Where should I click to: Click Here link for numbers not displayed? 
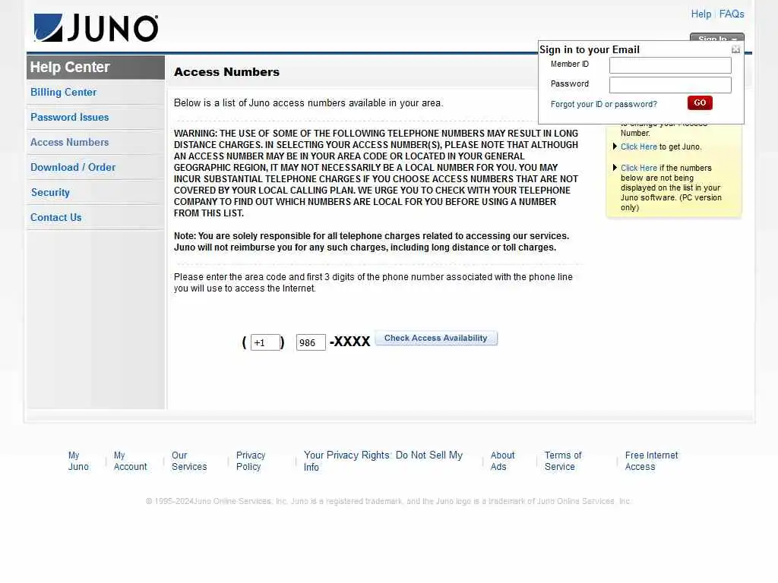click(638, 168)
